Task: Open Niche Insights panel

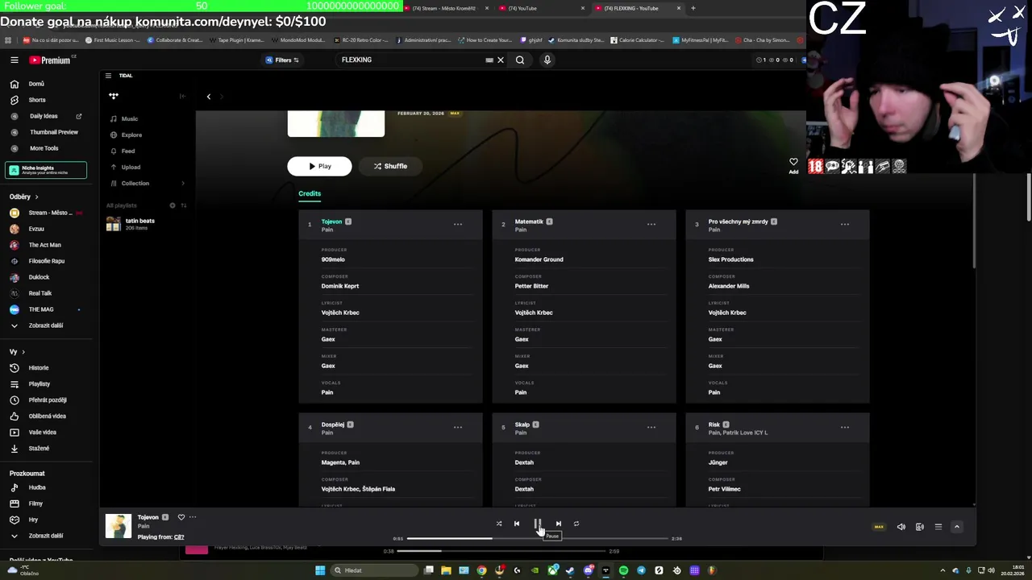Action: tap(46, 170)
